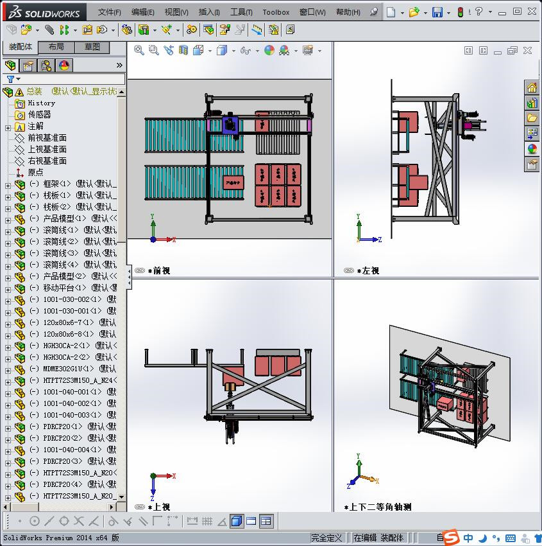Expand the 框架<1> component node
Image resolution: width=542 pixels, height=546 pixels.
coord(8,186)
